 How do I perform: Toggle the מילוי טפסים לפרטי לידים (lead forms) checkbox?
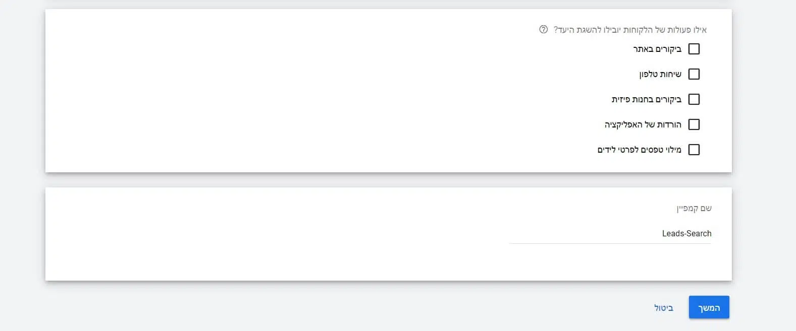(694, 150)
